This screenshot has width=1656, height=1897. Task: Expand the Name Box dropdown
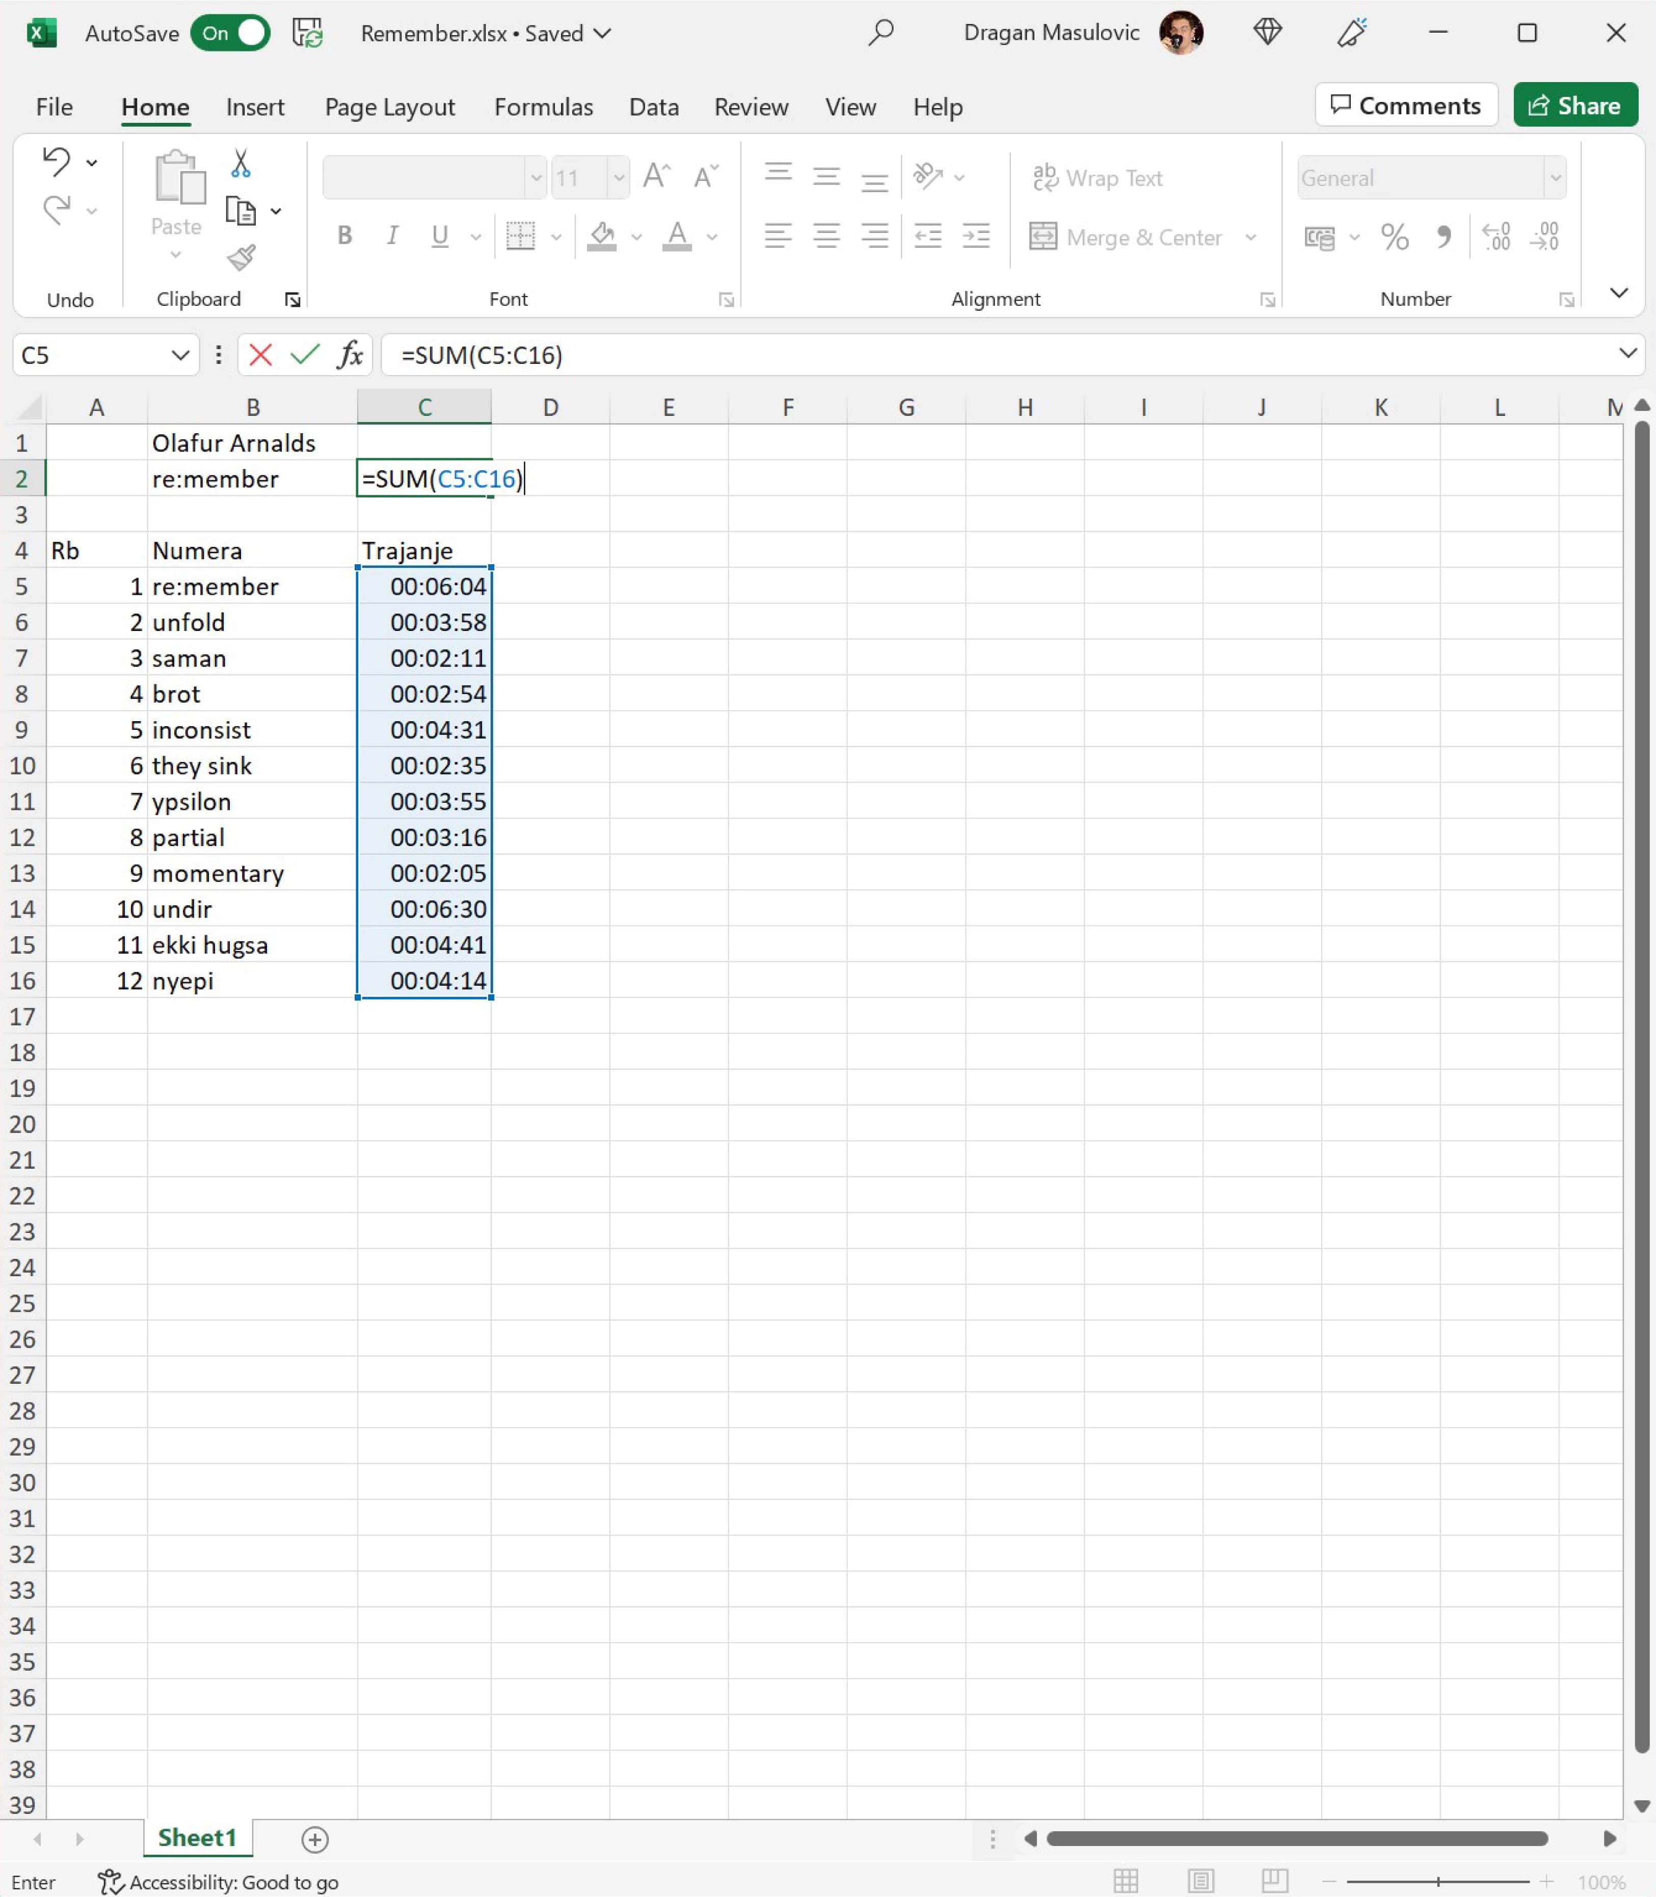(179, 355)
